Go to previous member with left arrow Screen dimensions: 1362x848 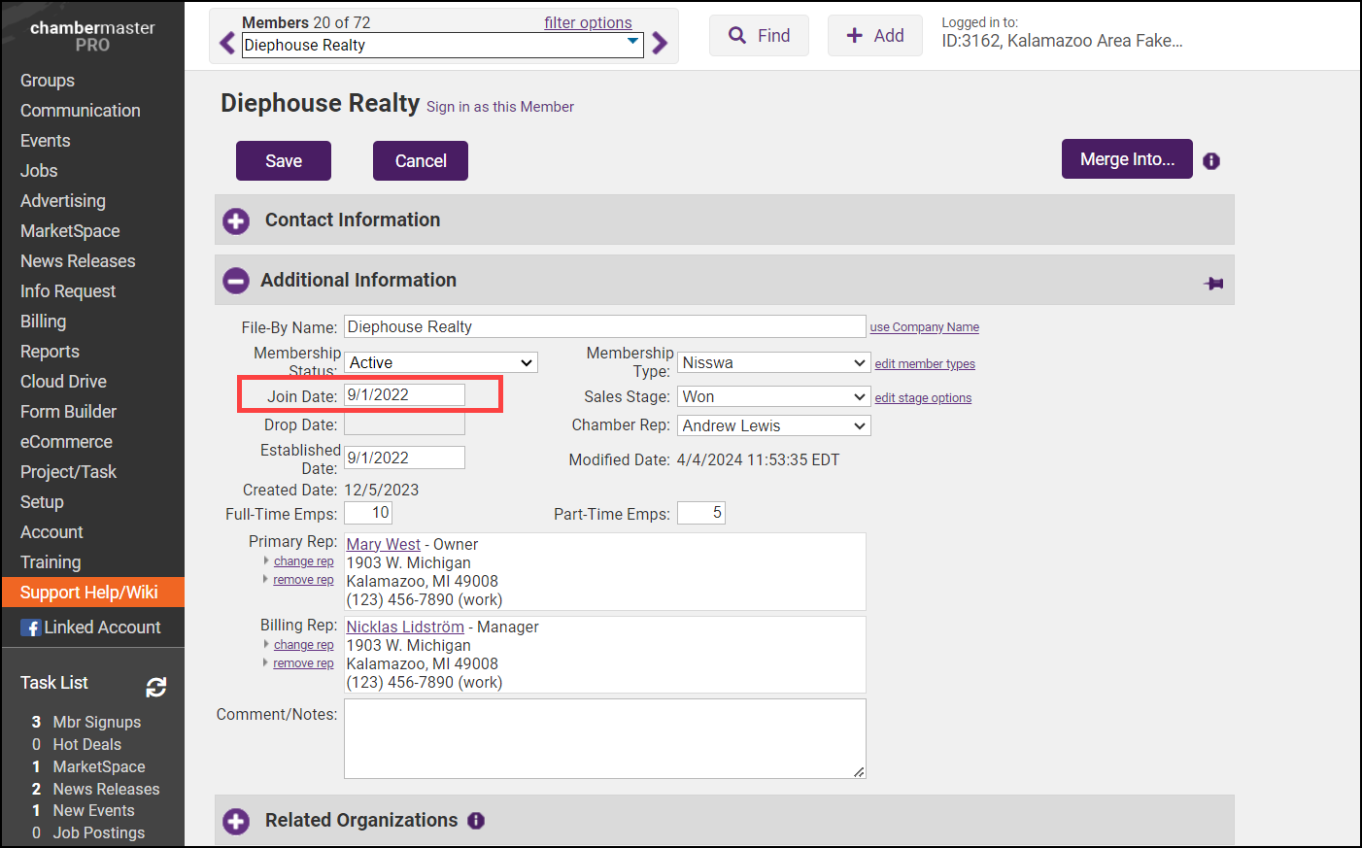(x=227, y=44)
